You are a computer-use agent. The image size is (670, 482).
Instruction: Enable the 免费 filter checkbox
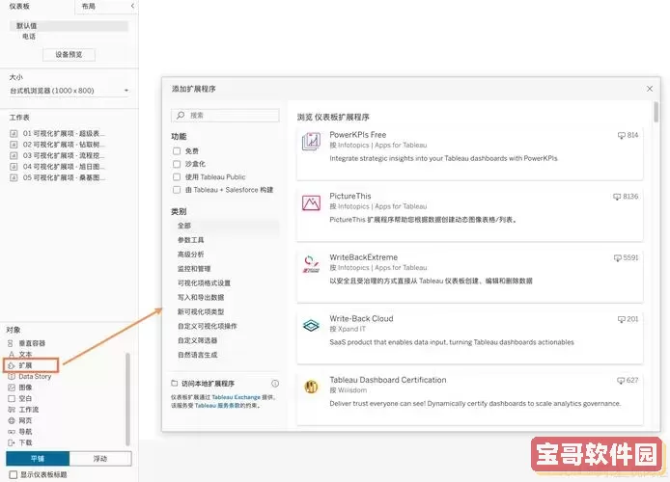coord(177,151)
